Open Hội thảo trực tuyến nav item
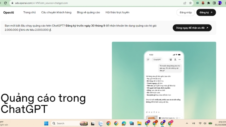Image resolution: width=226 pixels, height=127 pixels. tap(117, 12)
